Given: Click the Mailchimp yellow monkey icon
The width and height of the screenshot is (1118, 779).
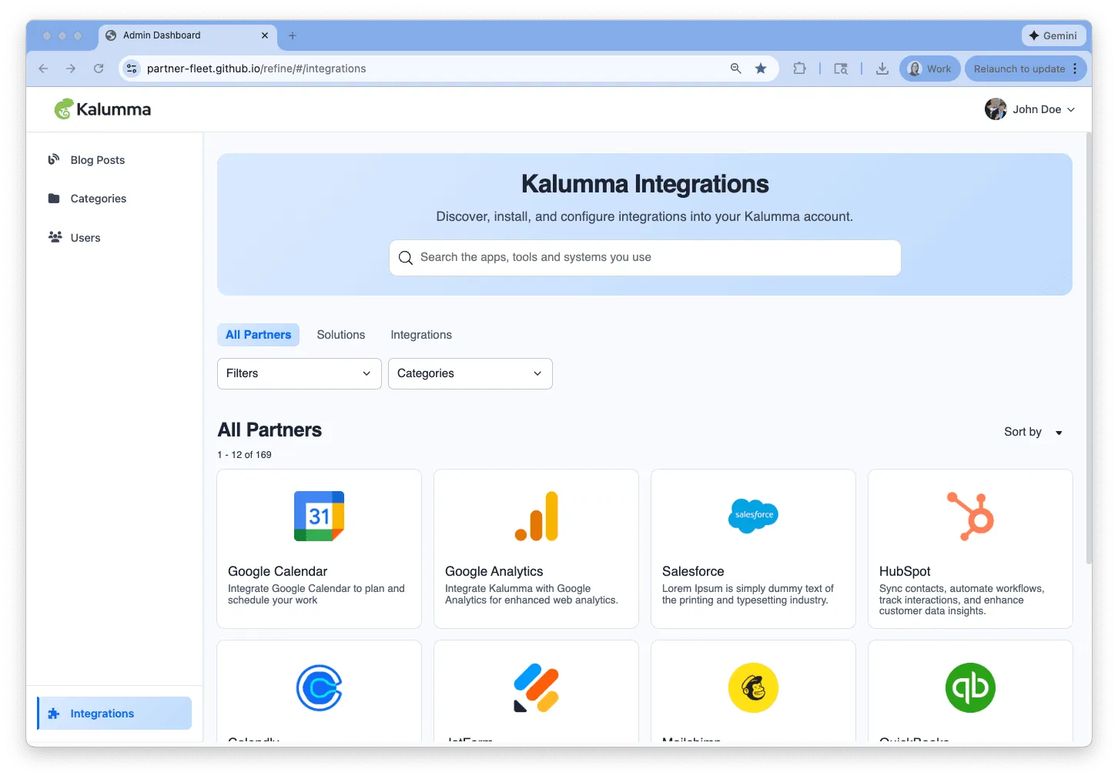Looking at the screenshot, I should point(753,687).
